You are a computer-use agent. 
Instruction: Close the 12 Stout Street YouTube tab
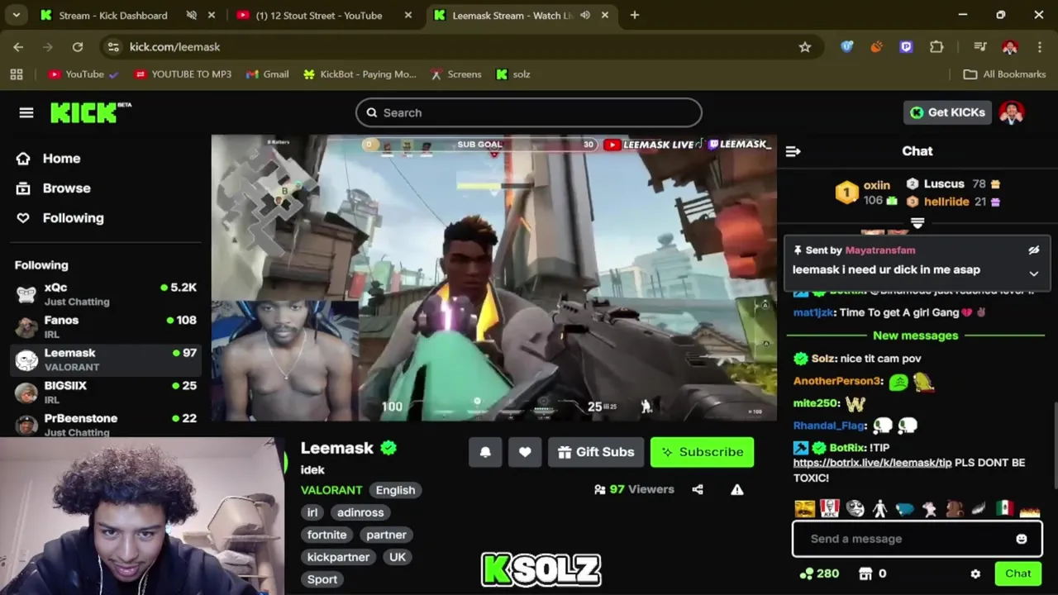tap(408, 15)
